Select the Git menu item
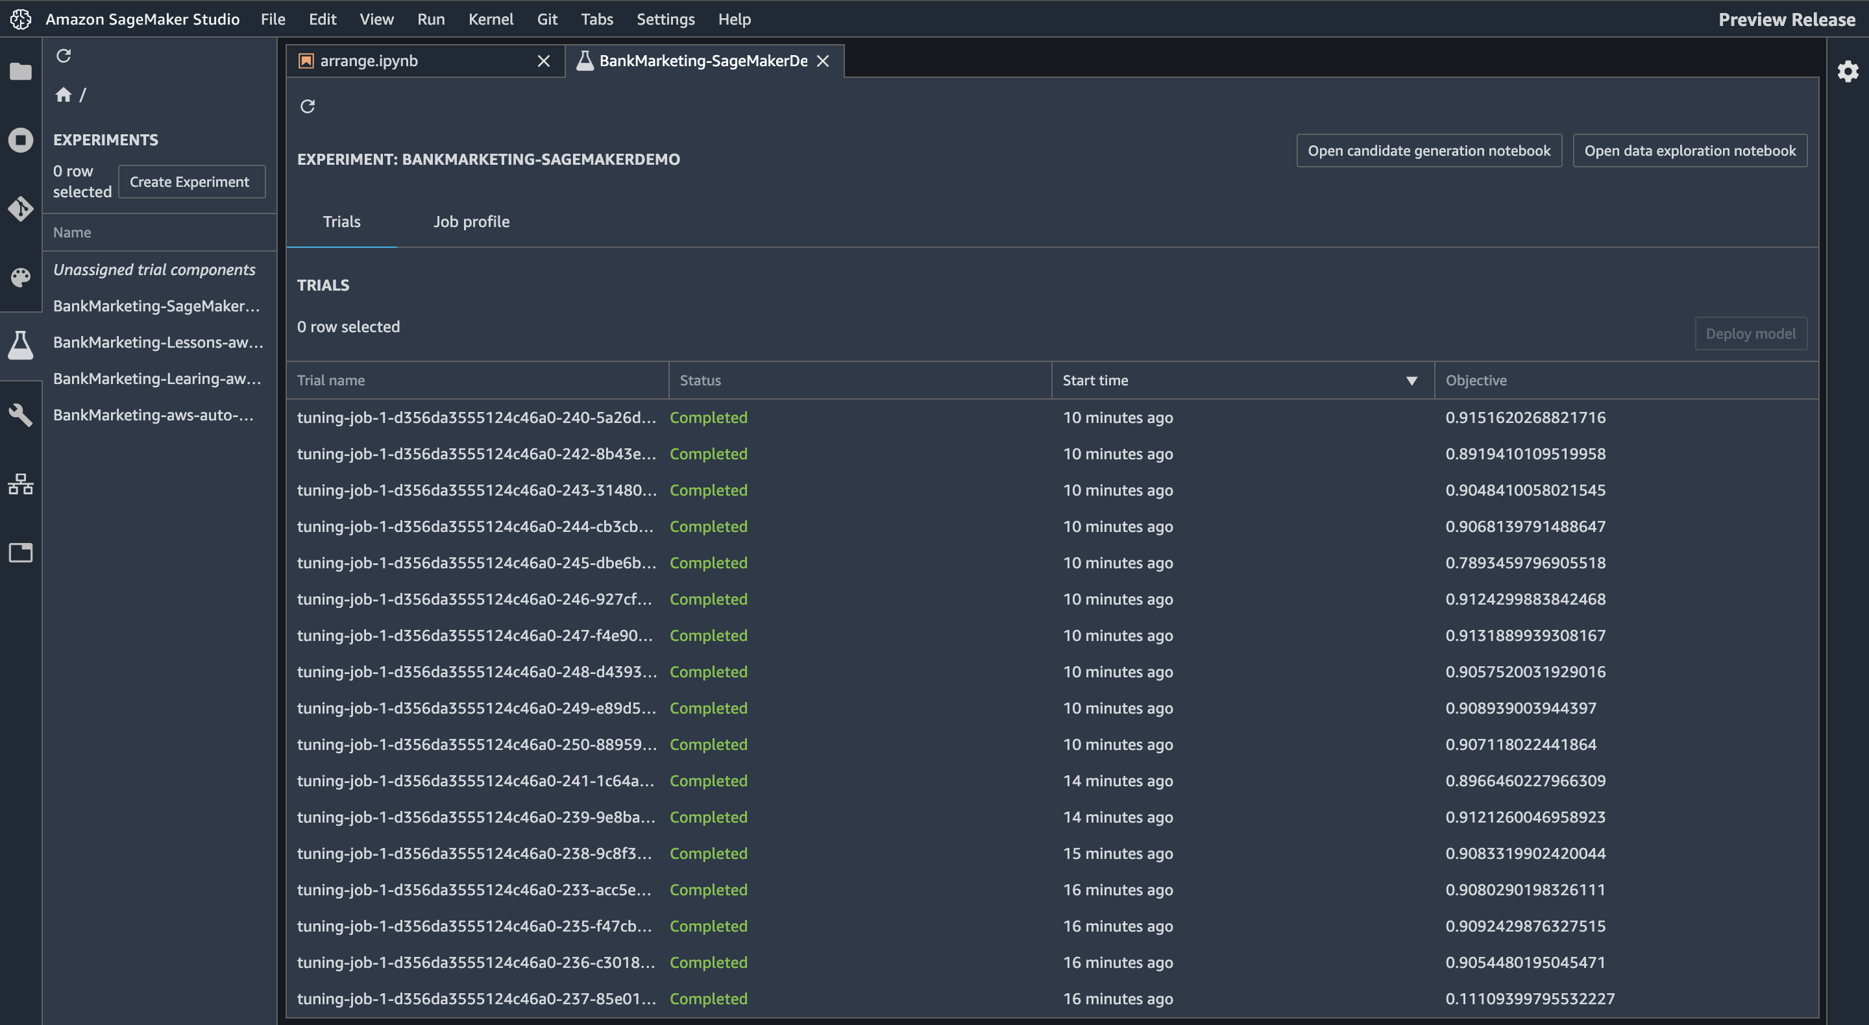The image size is (1869, 1025). tap(545, 19)
